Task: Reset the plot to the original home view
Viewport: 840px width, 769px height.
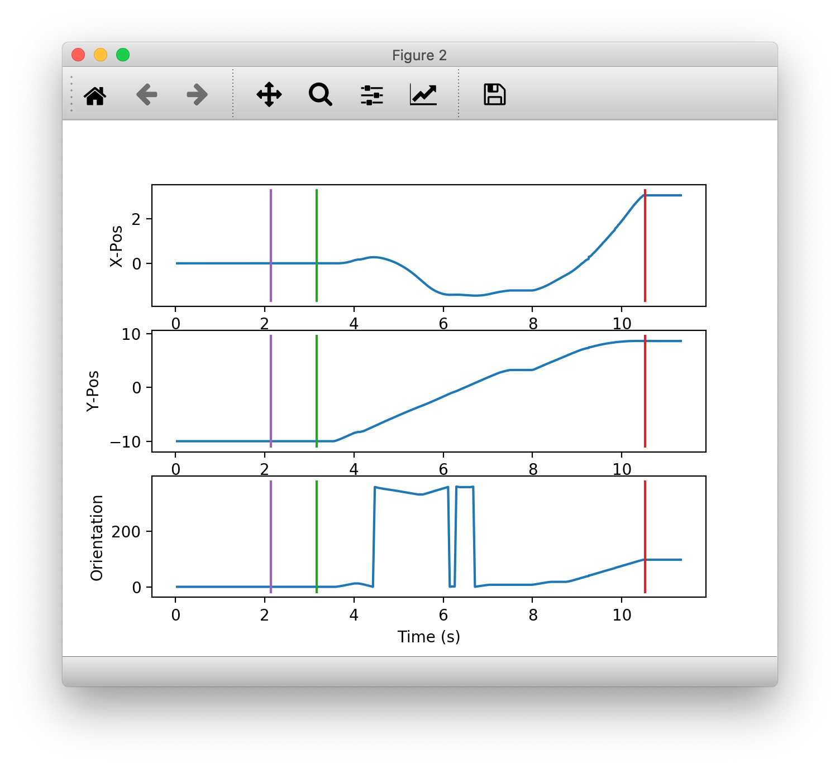Action: pyautogui.click(x=95, y=95)
